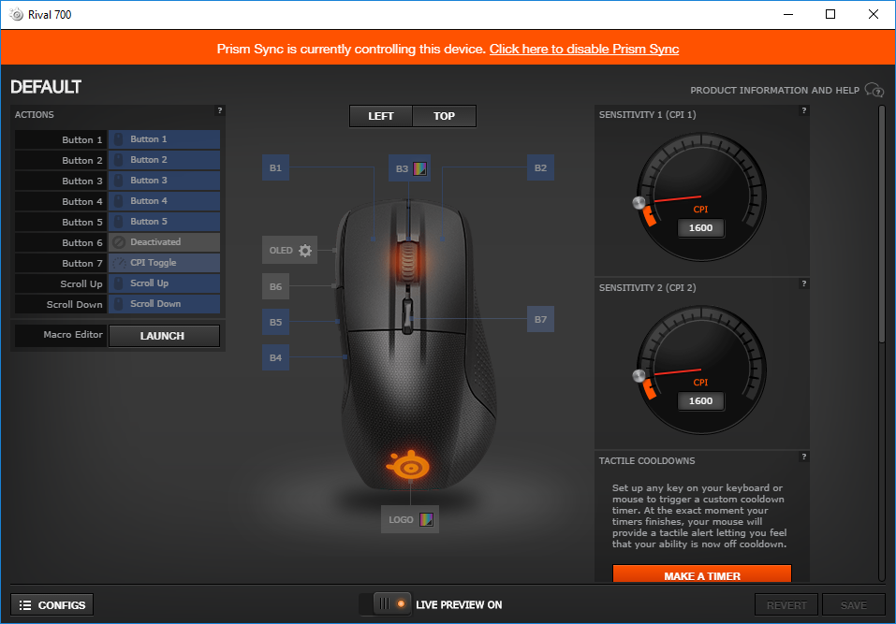Screen dimensions: 896x624
Task: Open the Button 6 Deactivated assignment dropdown
Action: tap(165, 242)
